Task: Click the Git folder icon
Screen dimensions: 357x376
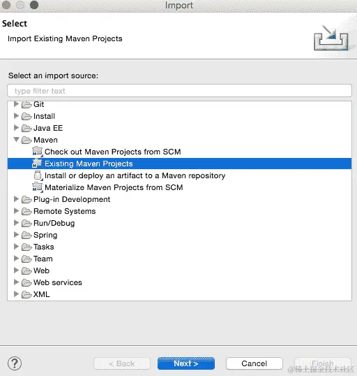Action: click(x=26, y=105)
